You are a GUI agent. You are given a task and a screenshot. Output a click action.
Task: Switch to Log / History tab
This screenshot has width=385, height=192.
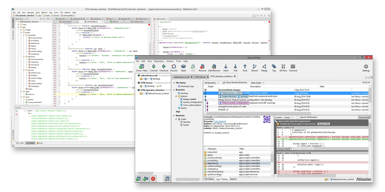[x=222, y=179]
